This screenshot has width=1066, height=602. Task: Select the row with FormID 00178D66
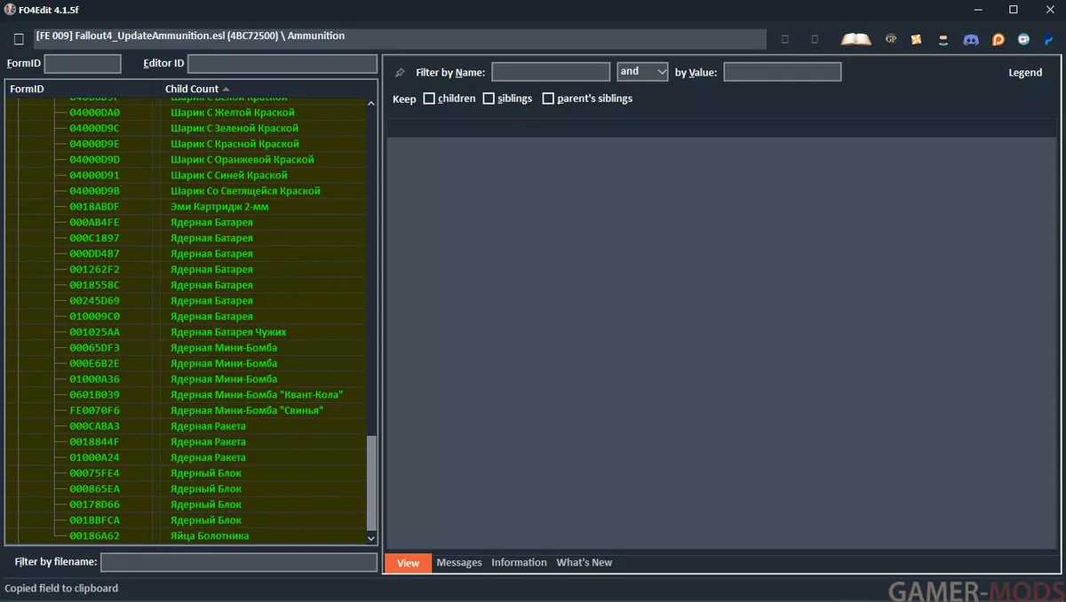click(x=185, y=505)
